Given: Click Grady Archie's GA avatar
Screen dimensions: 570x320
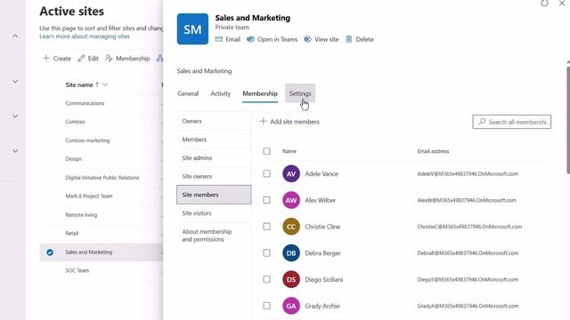Looking at the screenshot, I should [291, 306].
